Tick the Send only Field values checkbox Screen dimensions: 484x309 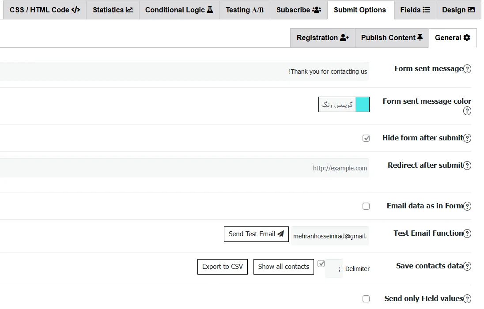366,299
